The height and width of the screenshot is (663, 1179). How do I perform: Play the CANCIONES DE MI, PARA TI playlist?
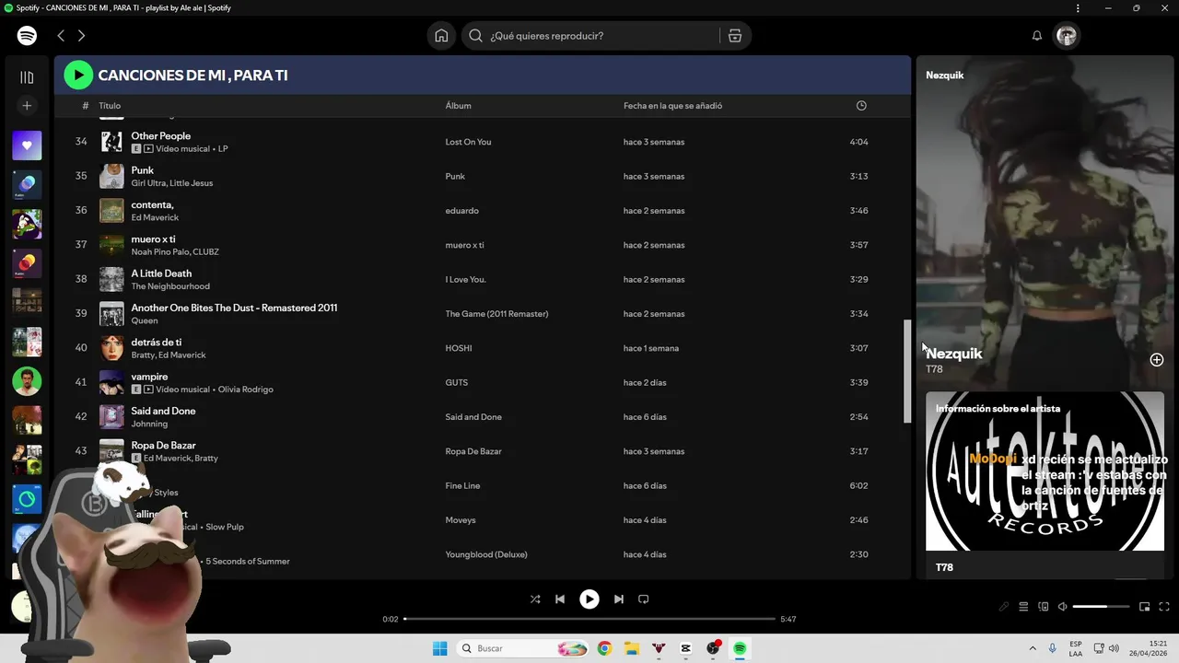[78, 75]
